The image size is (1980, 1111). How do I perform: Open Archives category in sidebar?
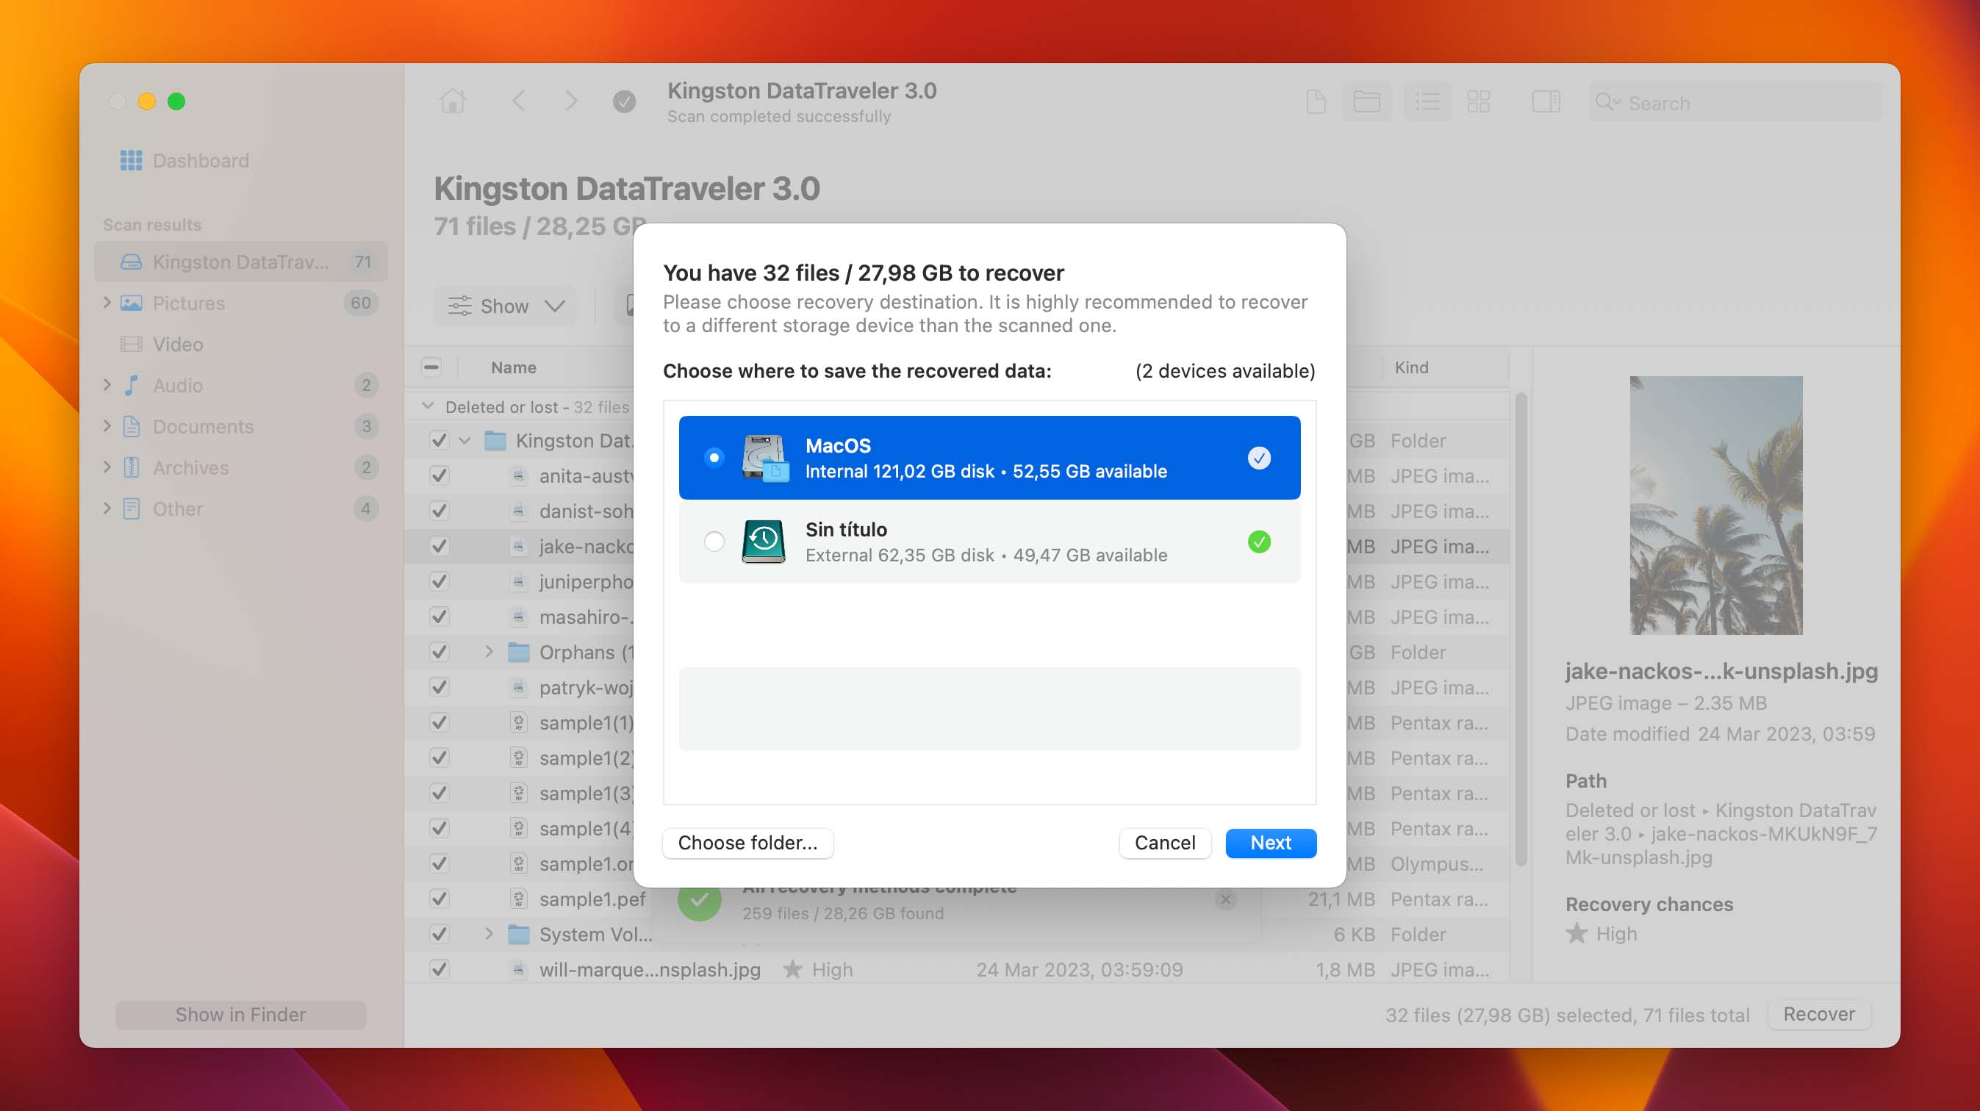[190, 467]
